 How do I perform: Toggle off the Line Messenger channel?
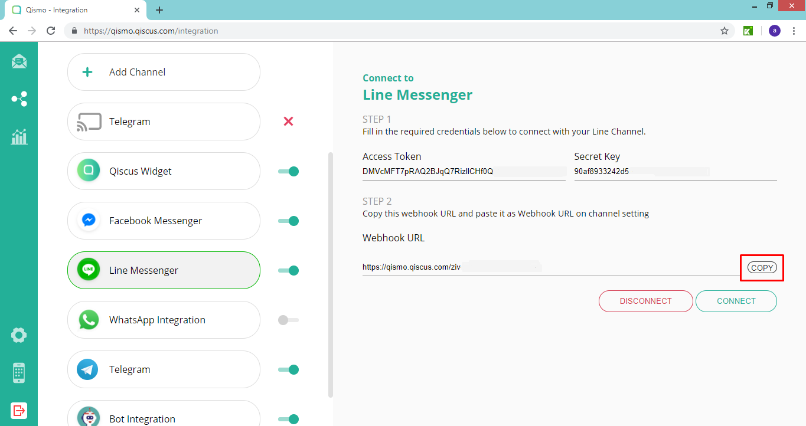point(289,270)
